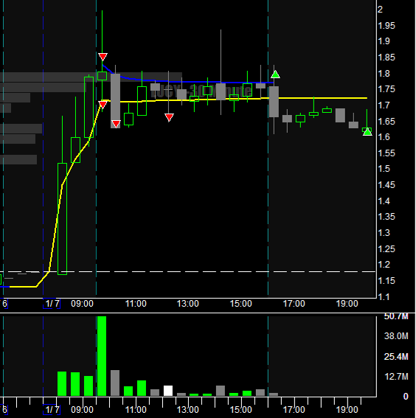The image size is (416, 418).
Task: Click the 13:00 label on the volume panel time axis
Action: [x=188, y=410]
